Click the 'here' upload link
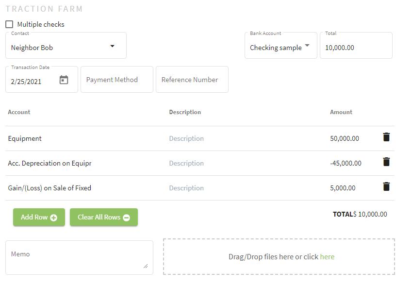Image resolution: width=412 pixels, height=286 pixels. pyautogui.click(x=327, y=257)
